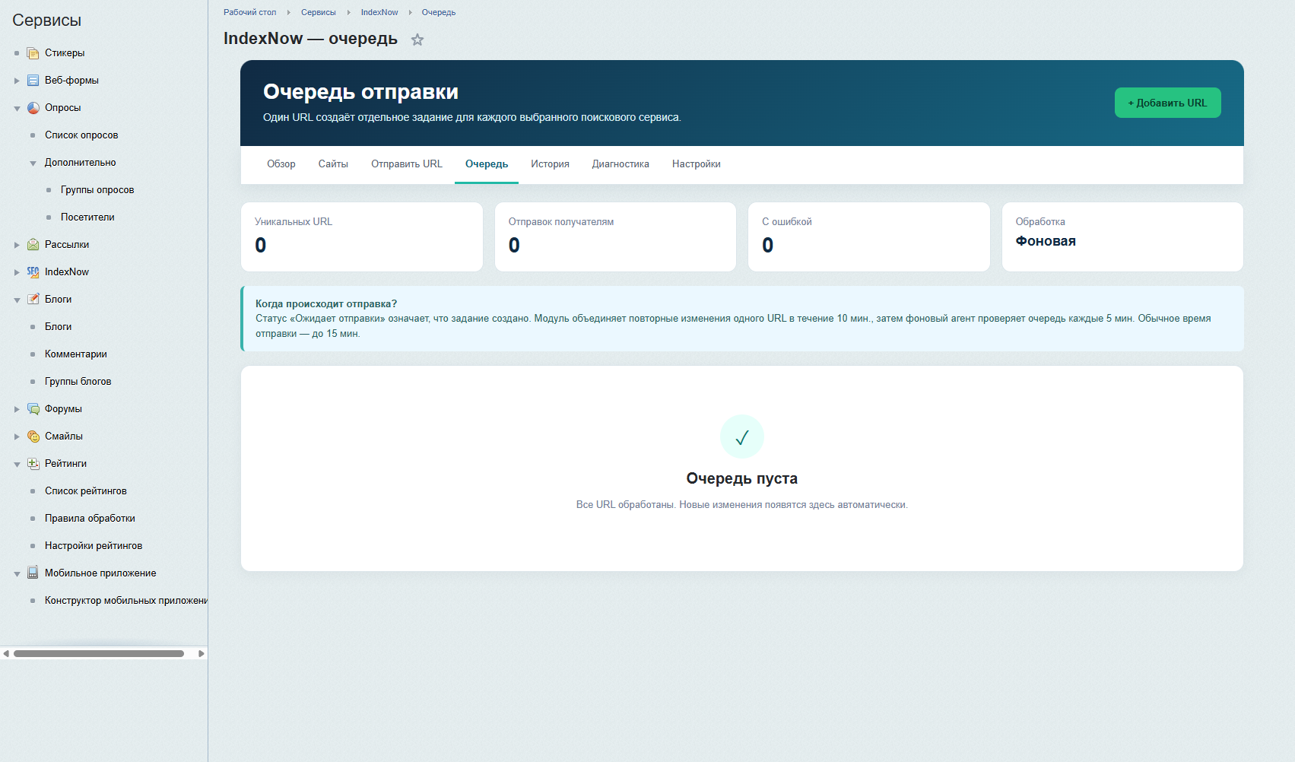Click sidebar scrollbar left arrow
1295x762 pixels.
(6, 653)
